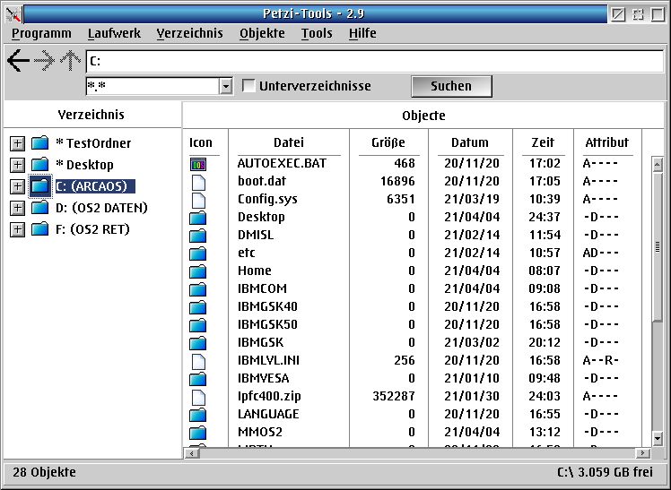Open the Programm menu

(x=41, y=33)
